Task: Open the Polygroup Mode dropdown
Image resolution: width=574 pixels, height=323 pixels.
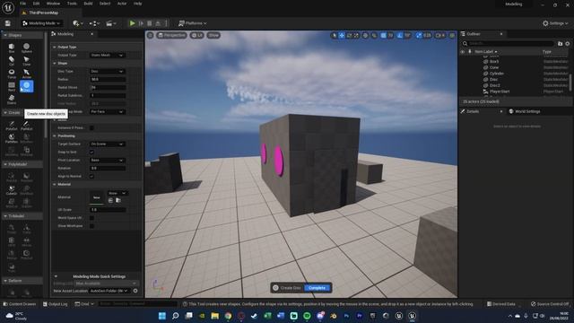Action: click(x=108, y=111)
